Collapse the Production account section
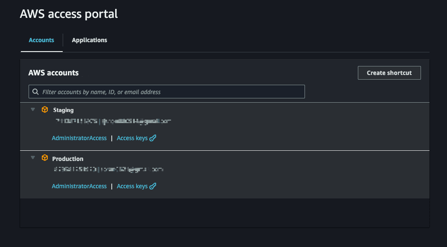 pos(33,158)
